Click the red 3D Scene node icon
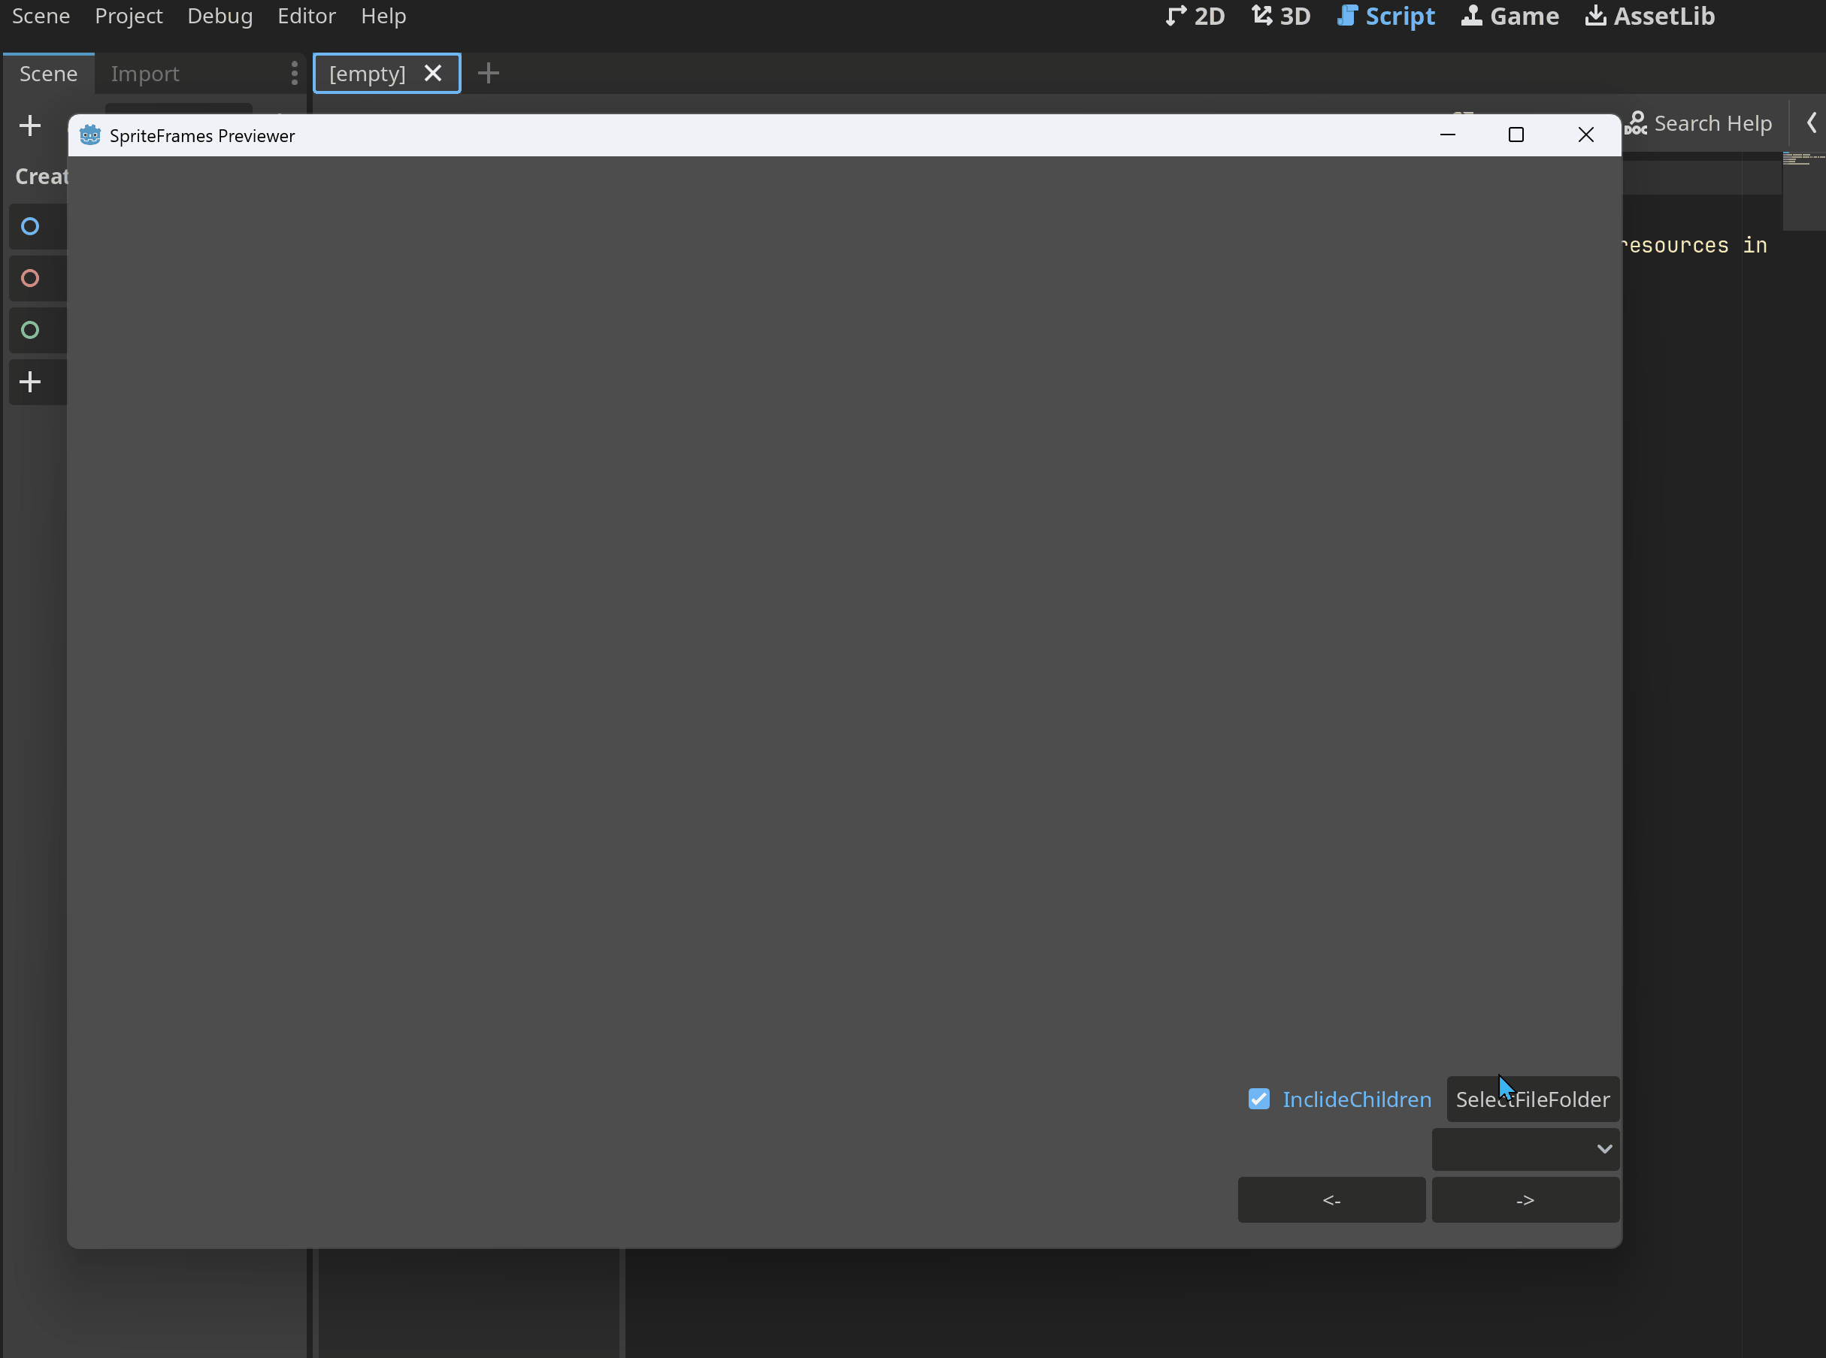 pyautogui.click(x=30, y=279)
